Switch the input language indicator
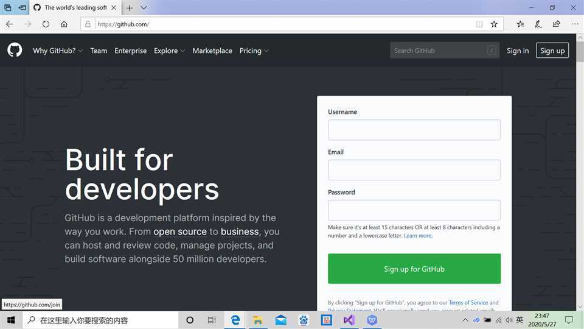 tap(520, 320)
